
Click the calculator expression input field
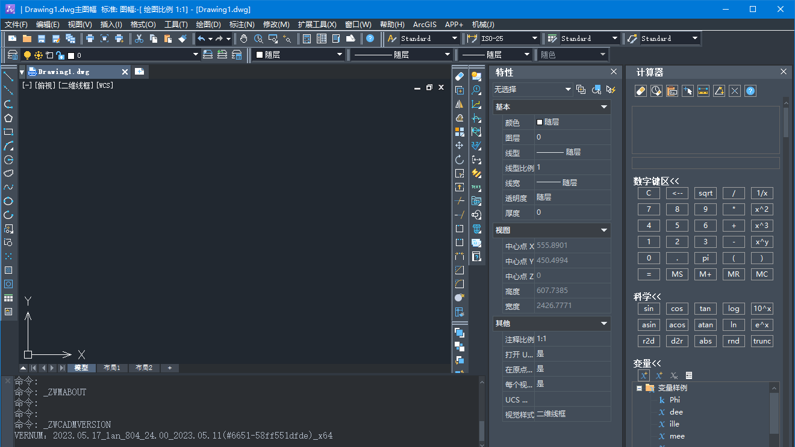(705, 163)
